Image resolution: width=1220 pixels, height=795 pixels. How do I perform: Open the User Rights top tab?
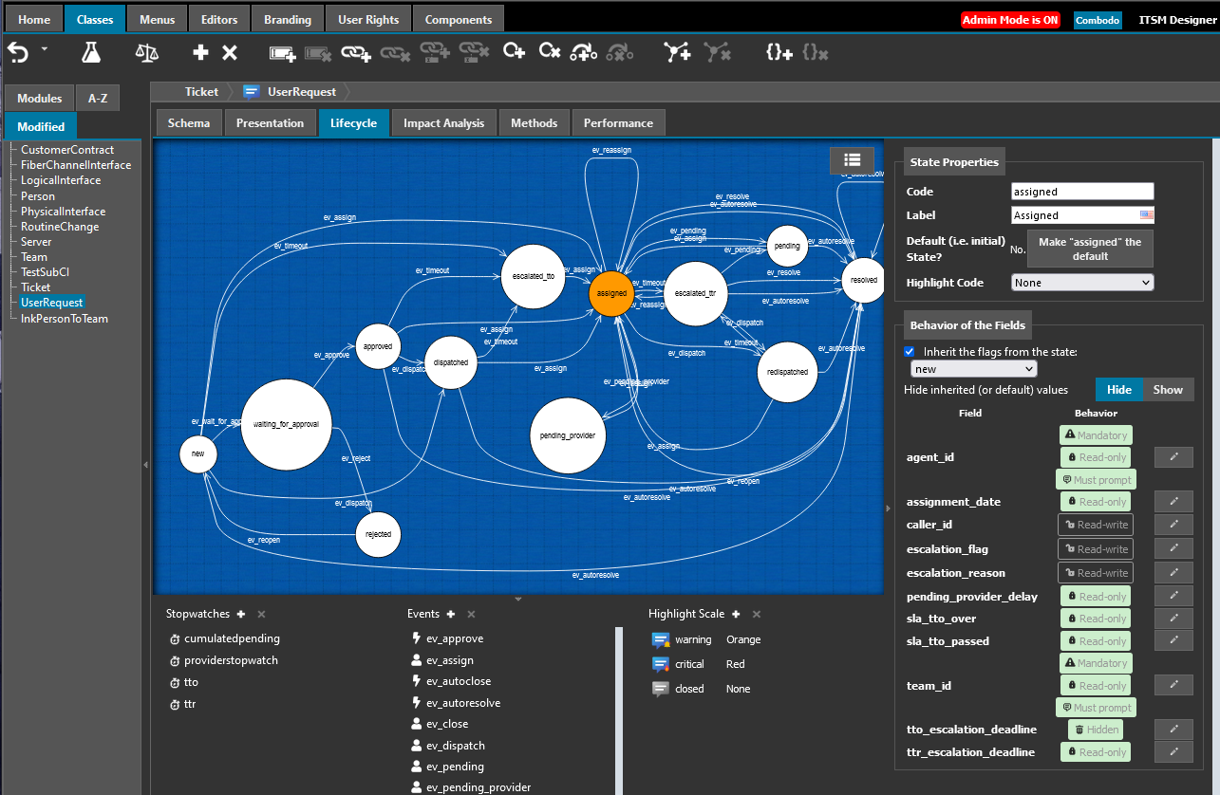368,20
